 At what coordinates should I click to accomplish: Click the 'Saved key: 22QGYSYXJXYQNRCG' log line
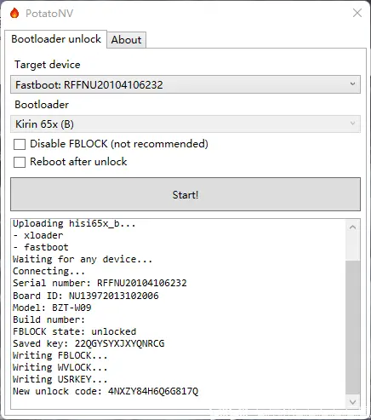pos(88,343)
